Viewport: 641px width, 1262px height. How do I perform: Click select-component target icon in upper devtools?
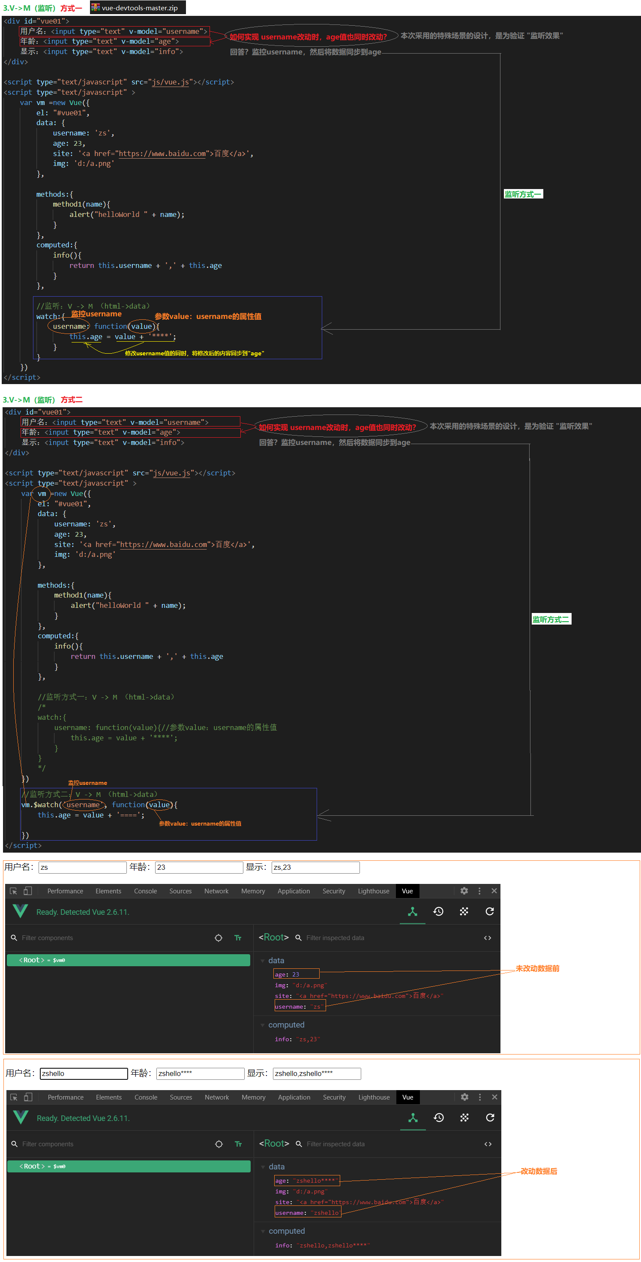219,937
